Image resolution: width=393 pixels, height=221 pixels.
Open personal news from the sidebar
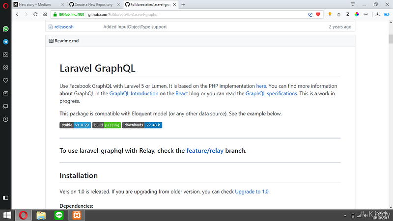tap(5, 93)
